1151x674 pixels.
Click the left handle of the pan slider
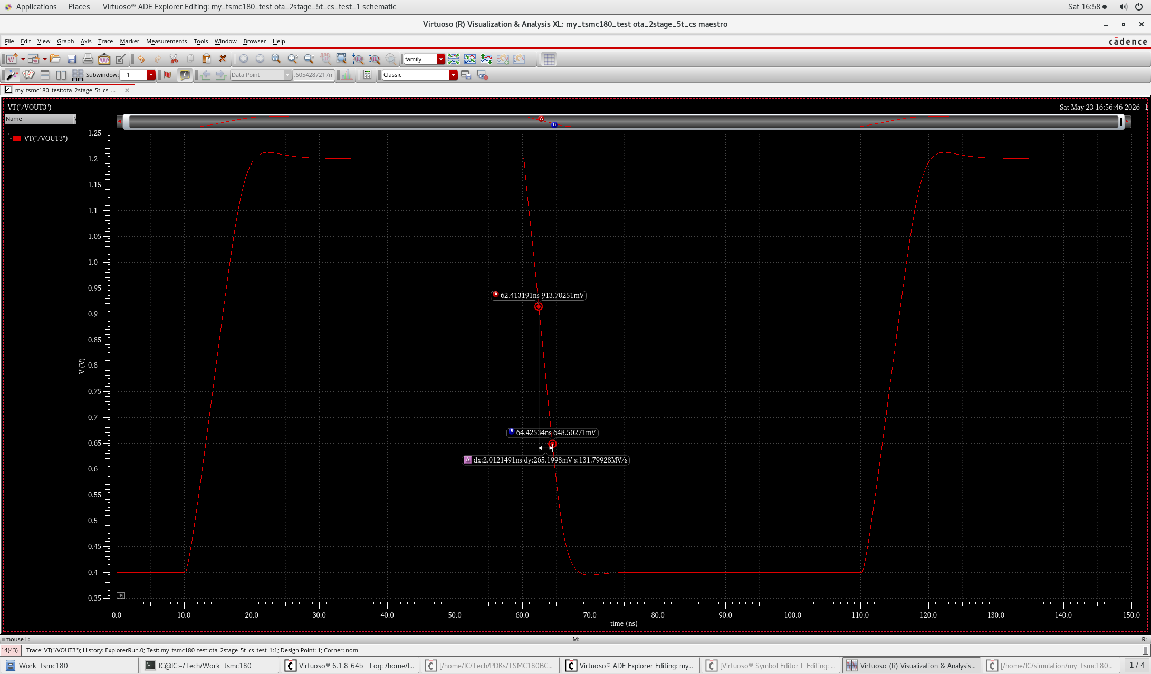126,122
